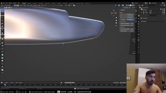The width and height of the screenshot is (166, 93).
Task: Select the Inset Faces tool
Action: 2,43
